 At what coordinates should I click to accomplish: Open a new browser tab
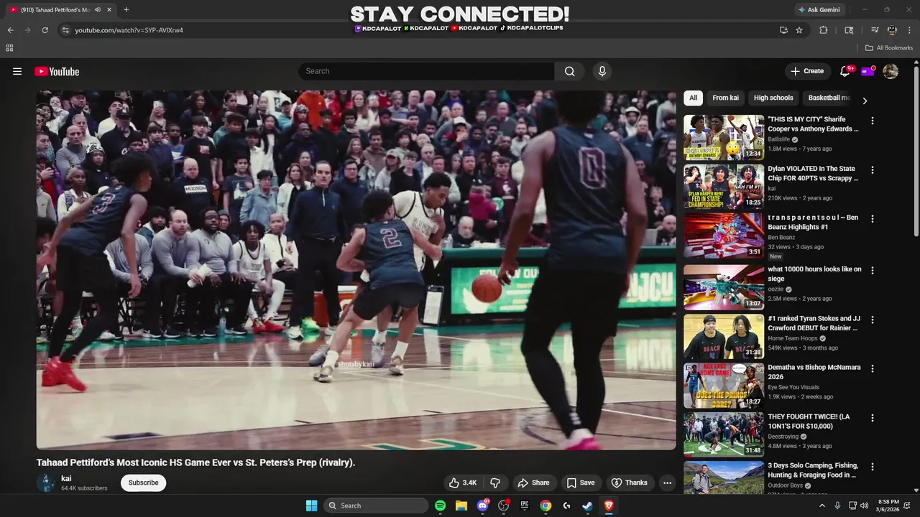point(126,9)
